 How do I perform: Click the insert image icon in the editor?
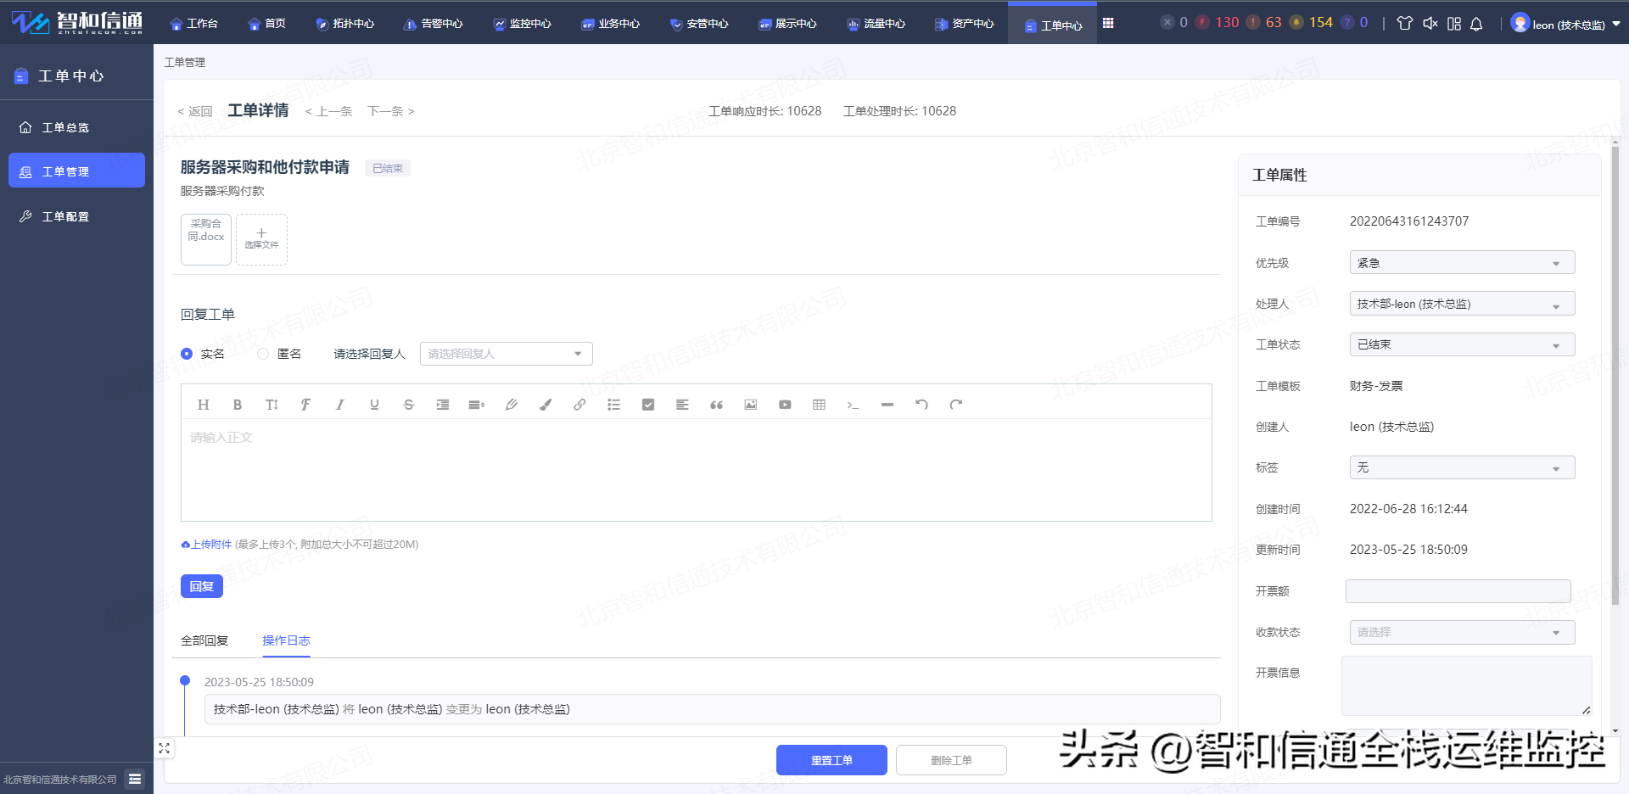tap(751, 405)
